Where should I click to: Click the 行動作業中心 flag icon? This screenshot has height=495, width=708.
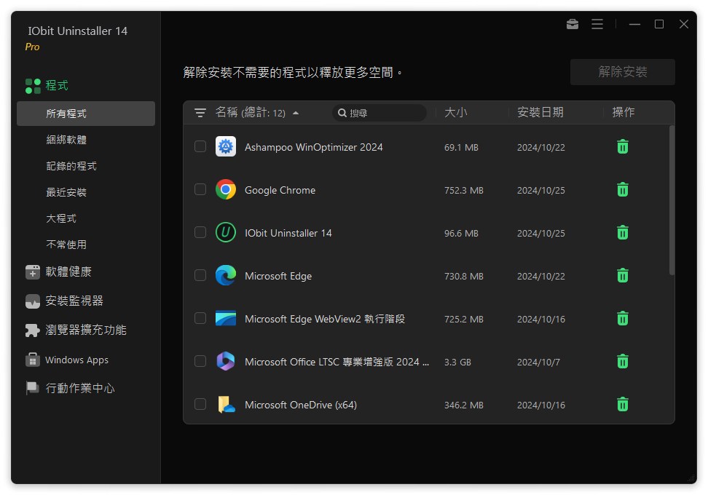pos(33,388)
